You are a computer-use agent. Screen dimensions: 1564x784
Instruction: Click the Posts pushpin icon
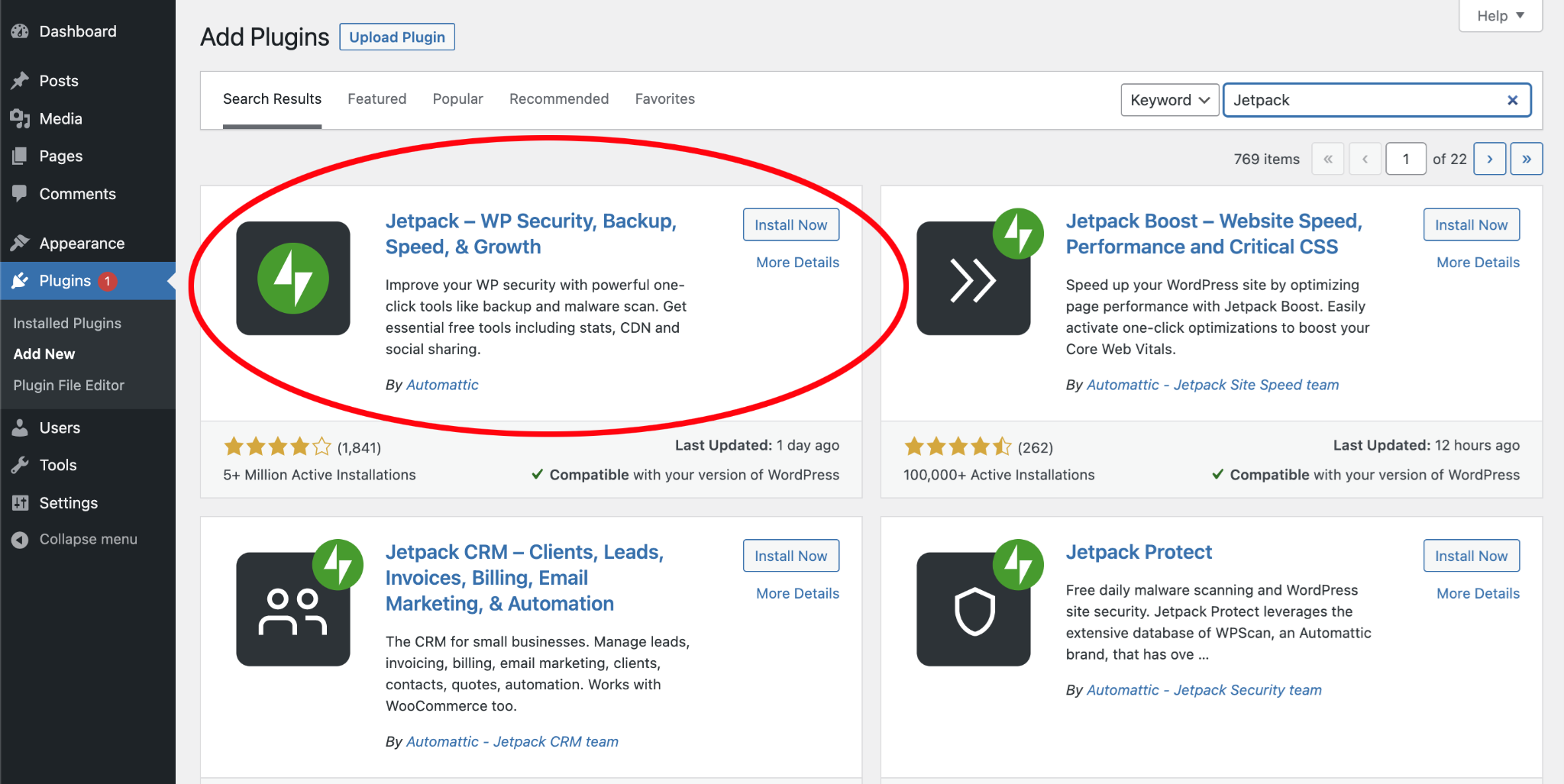pos(20,81)
